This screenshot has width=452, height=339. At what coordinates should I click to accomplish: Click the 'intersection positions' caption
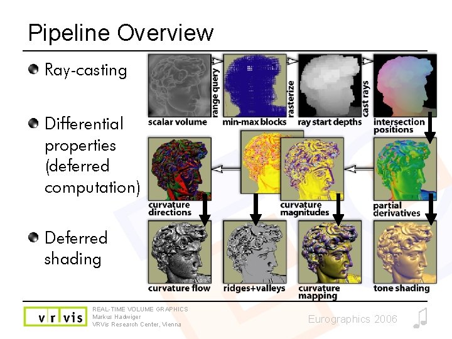pos(399,126)
